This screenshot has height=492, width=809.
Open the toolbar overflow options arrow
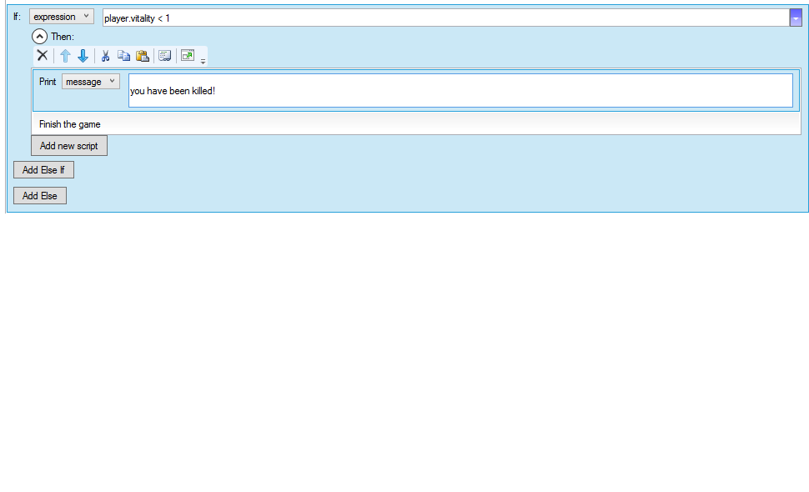[x=204, y=61]
